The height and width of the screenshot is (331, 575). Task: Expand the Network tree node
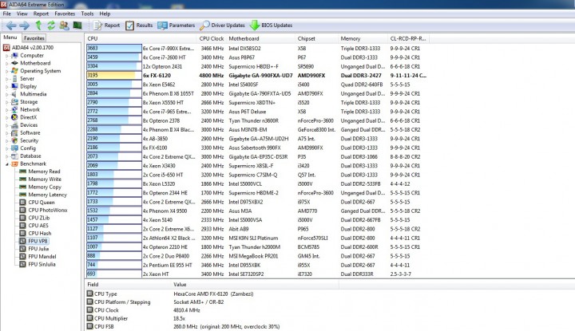coord(6,109)
